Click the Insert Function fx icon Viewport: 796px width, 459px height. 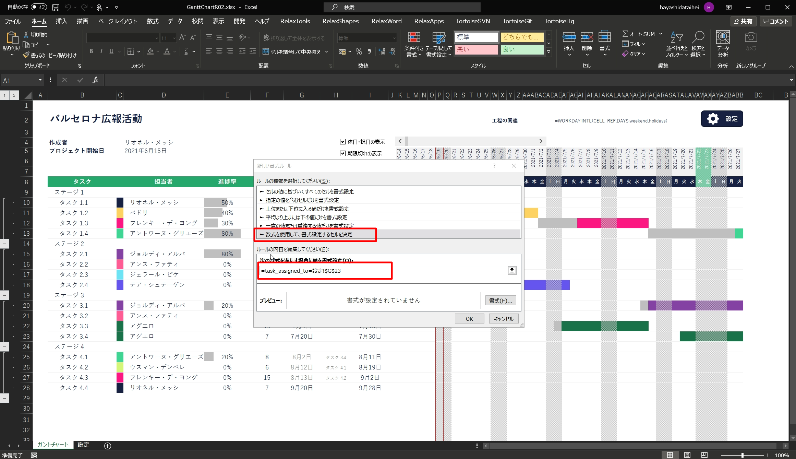[x=95, y=80]
